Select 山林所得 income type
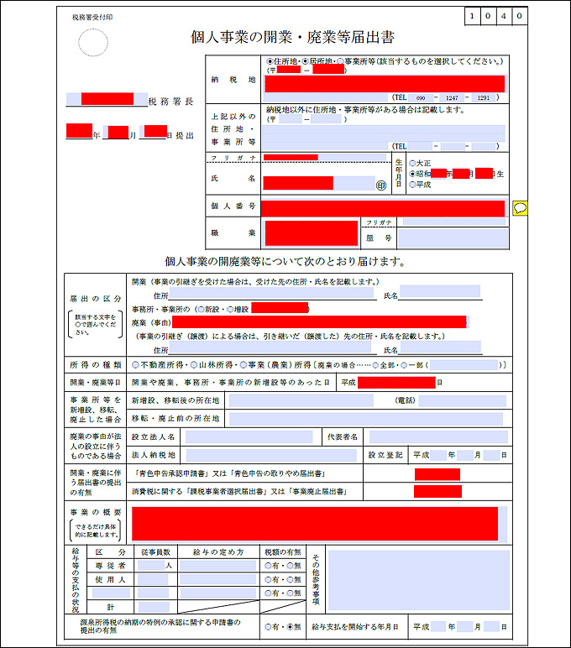 click(194, 365)
